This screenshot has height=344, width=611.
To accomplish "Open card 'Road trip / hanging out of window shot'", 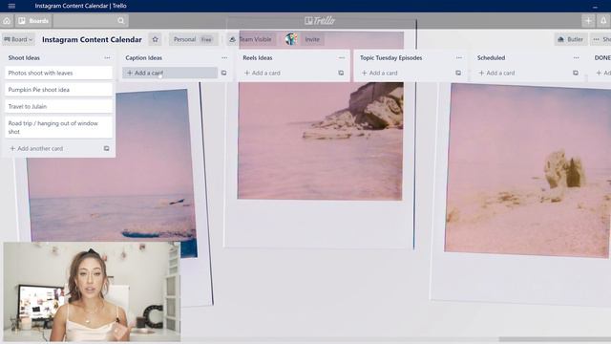I will point(59,127).
